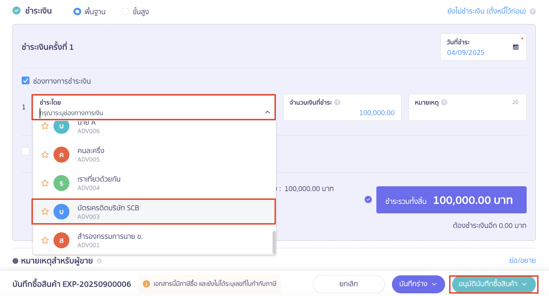Viewport: 549px width, 296px height.
Task: Focus the หมายเหตุ remark field
Action: point(467,107)
